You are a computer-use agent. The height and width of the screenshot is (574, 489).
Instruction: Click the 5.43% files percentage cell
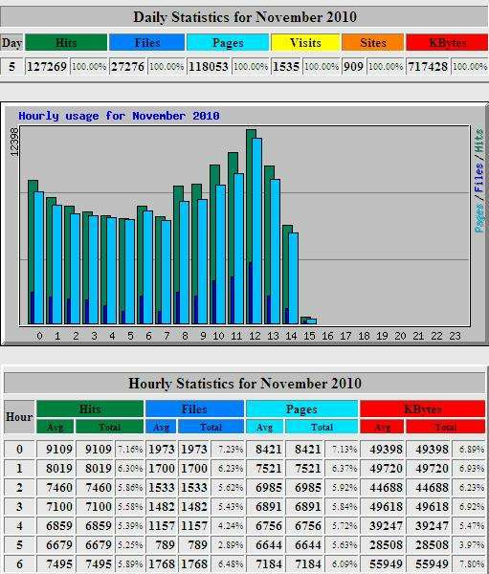tap(228, 507)
